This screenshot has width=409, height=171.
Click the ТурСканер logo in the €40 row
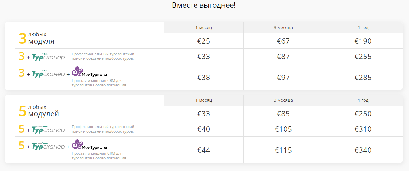(48, 130)
